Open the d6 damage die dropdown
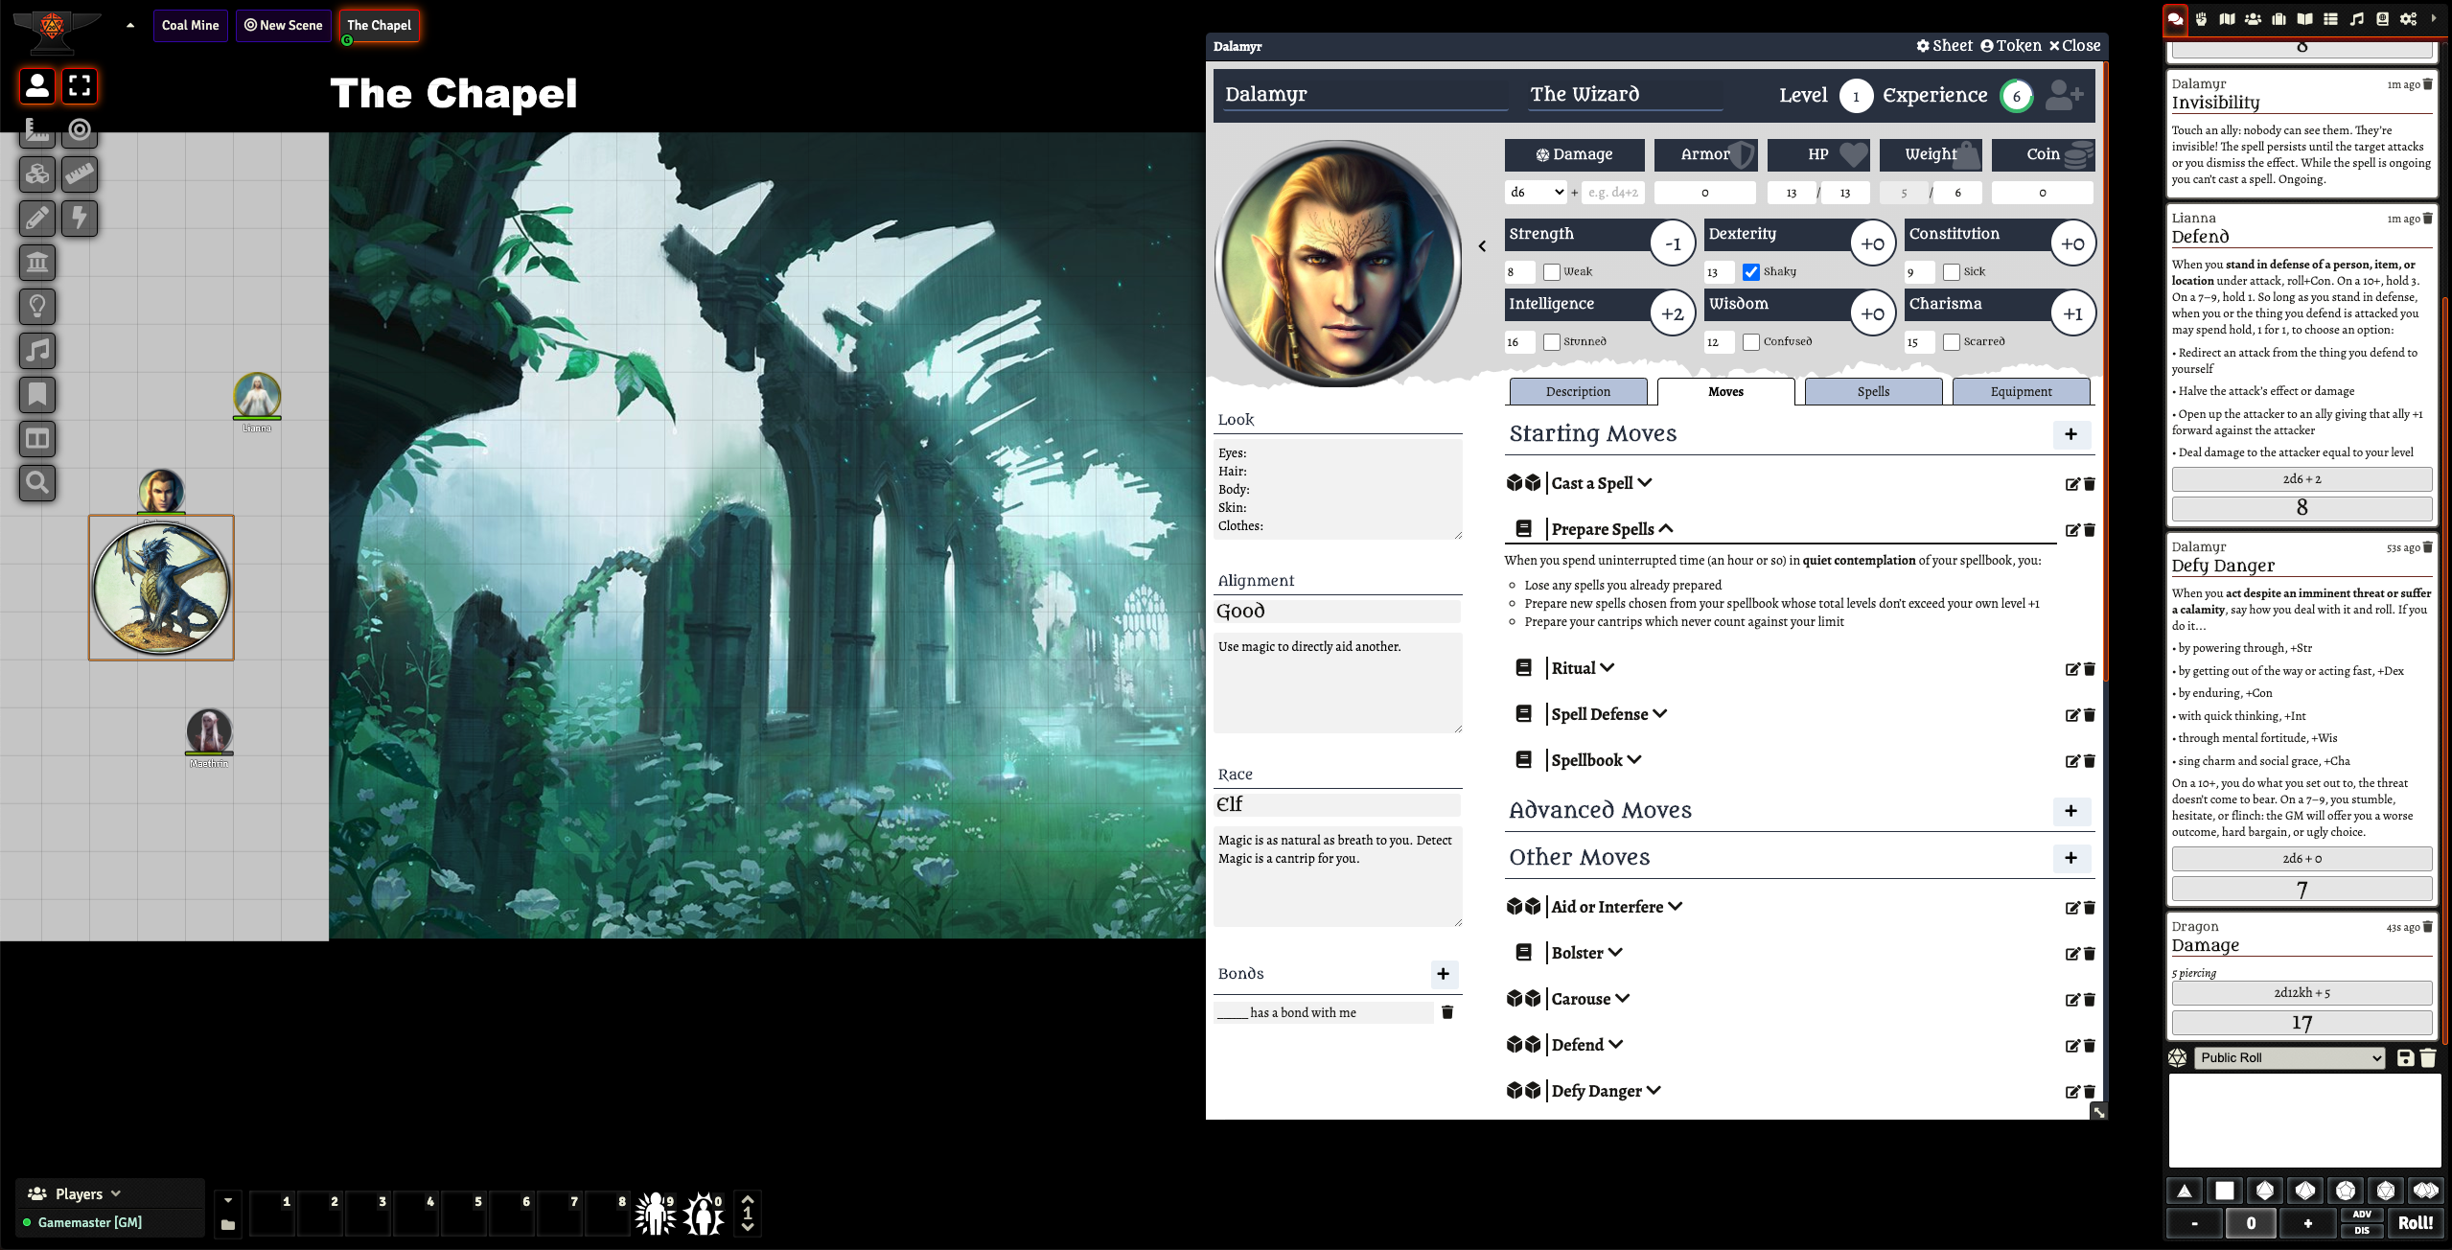Viewport: 2452px width, 1250px height. tap(1536, 193)
